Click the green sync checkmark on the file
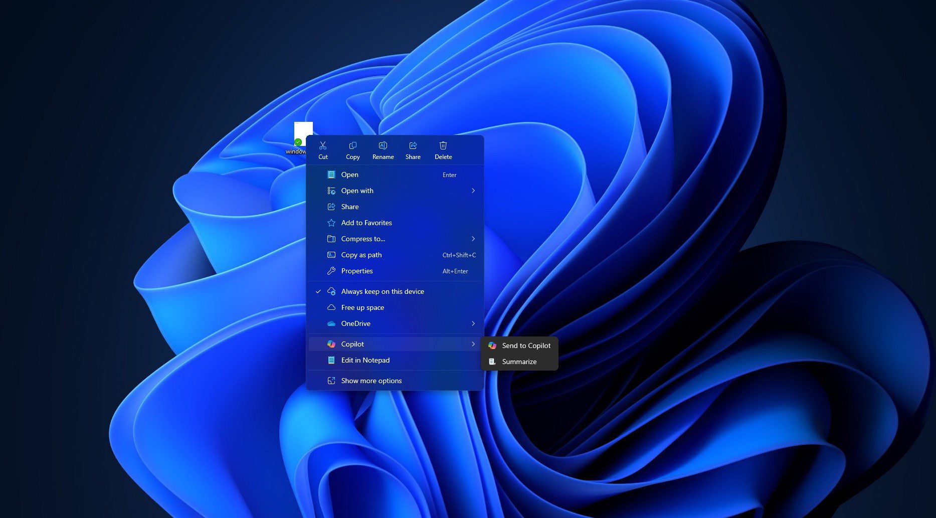This screenshot has height=518, width=936. coord(297,142)
